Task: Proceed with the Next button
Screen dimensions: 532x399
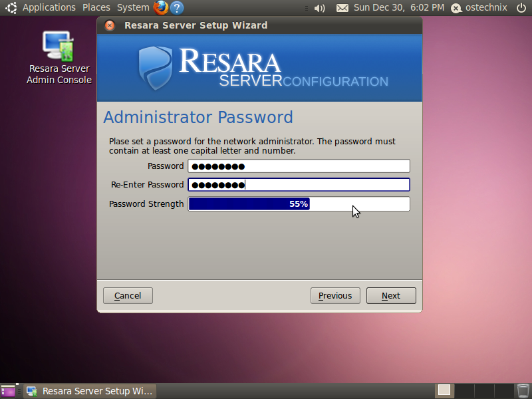Action: pyautogui.click(x=391, y=295)
